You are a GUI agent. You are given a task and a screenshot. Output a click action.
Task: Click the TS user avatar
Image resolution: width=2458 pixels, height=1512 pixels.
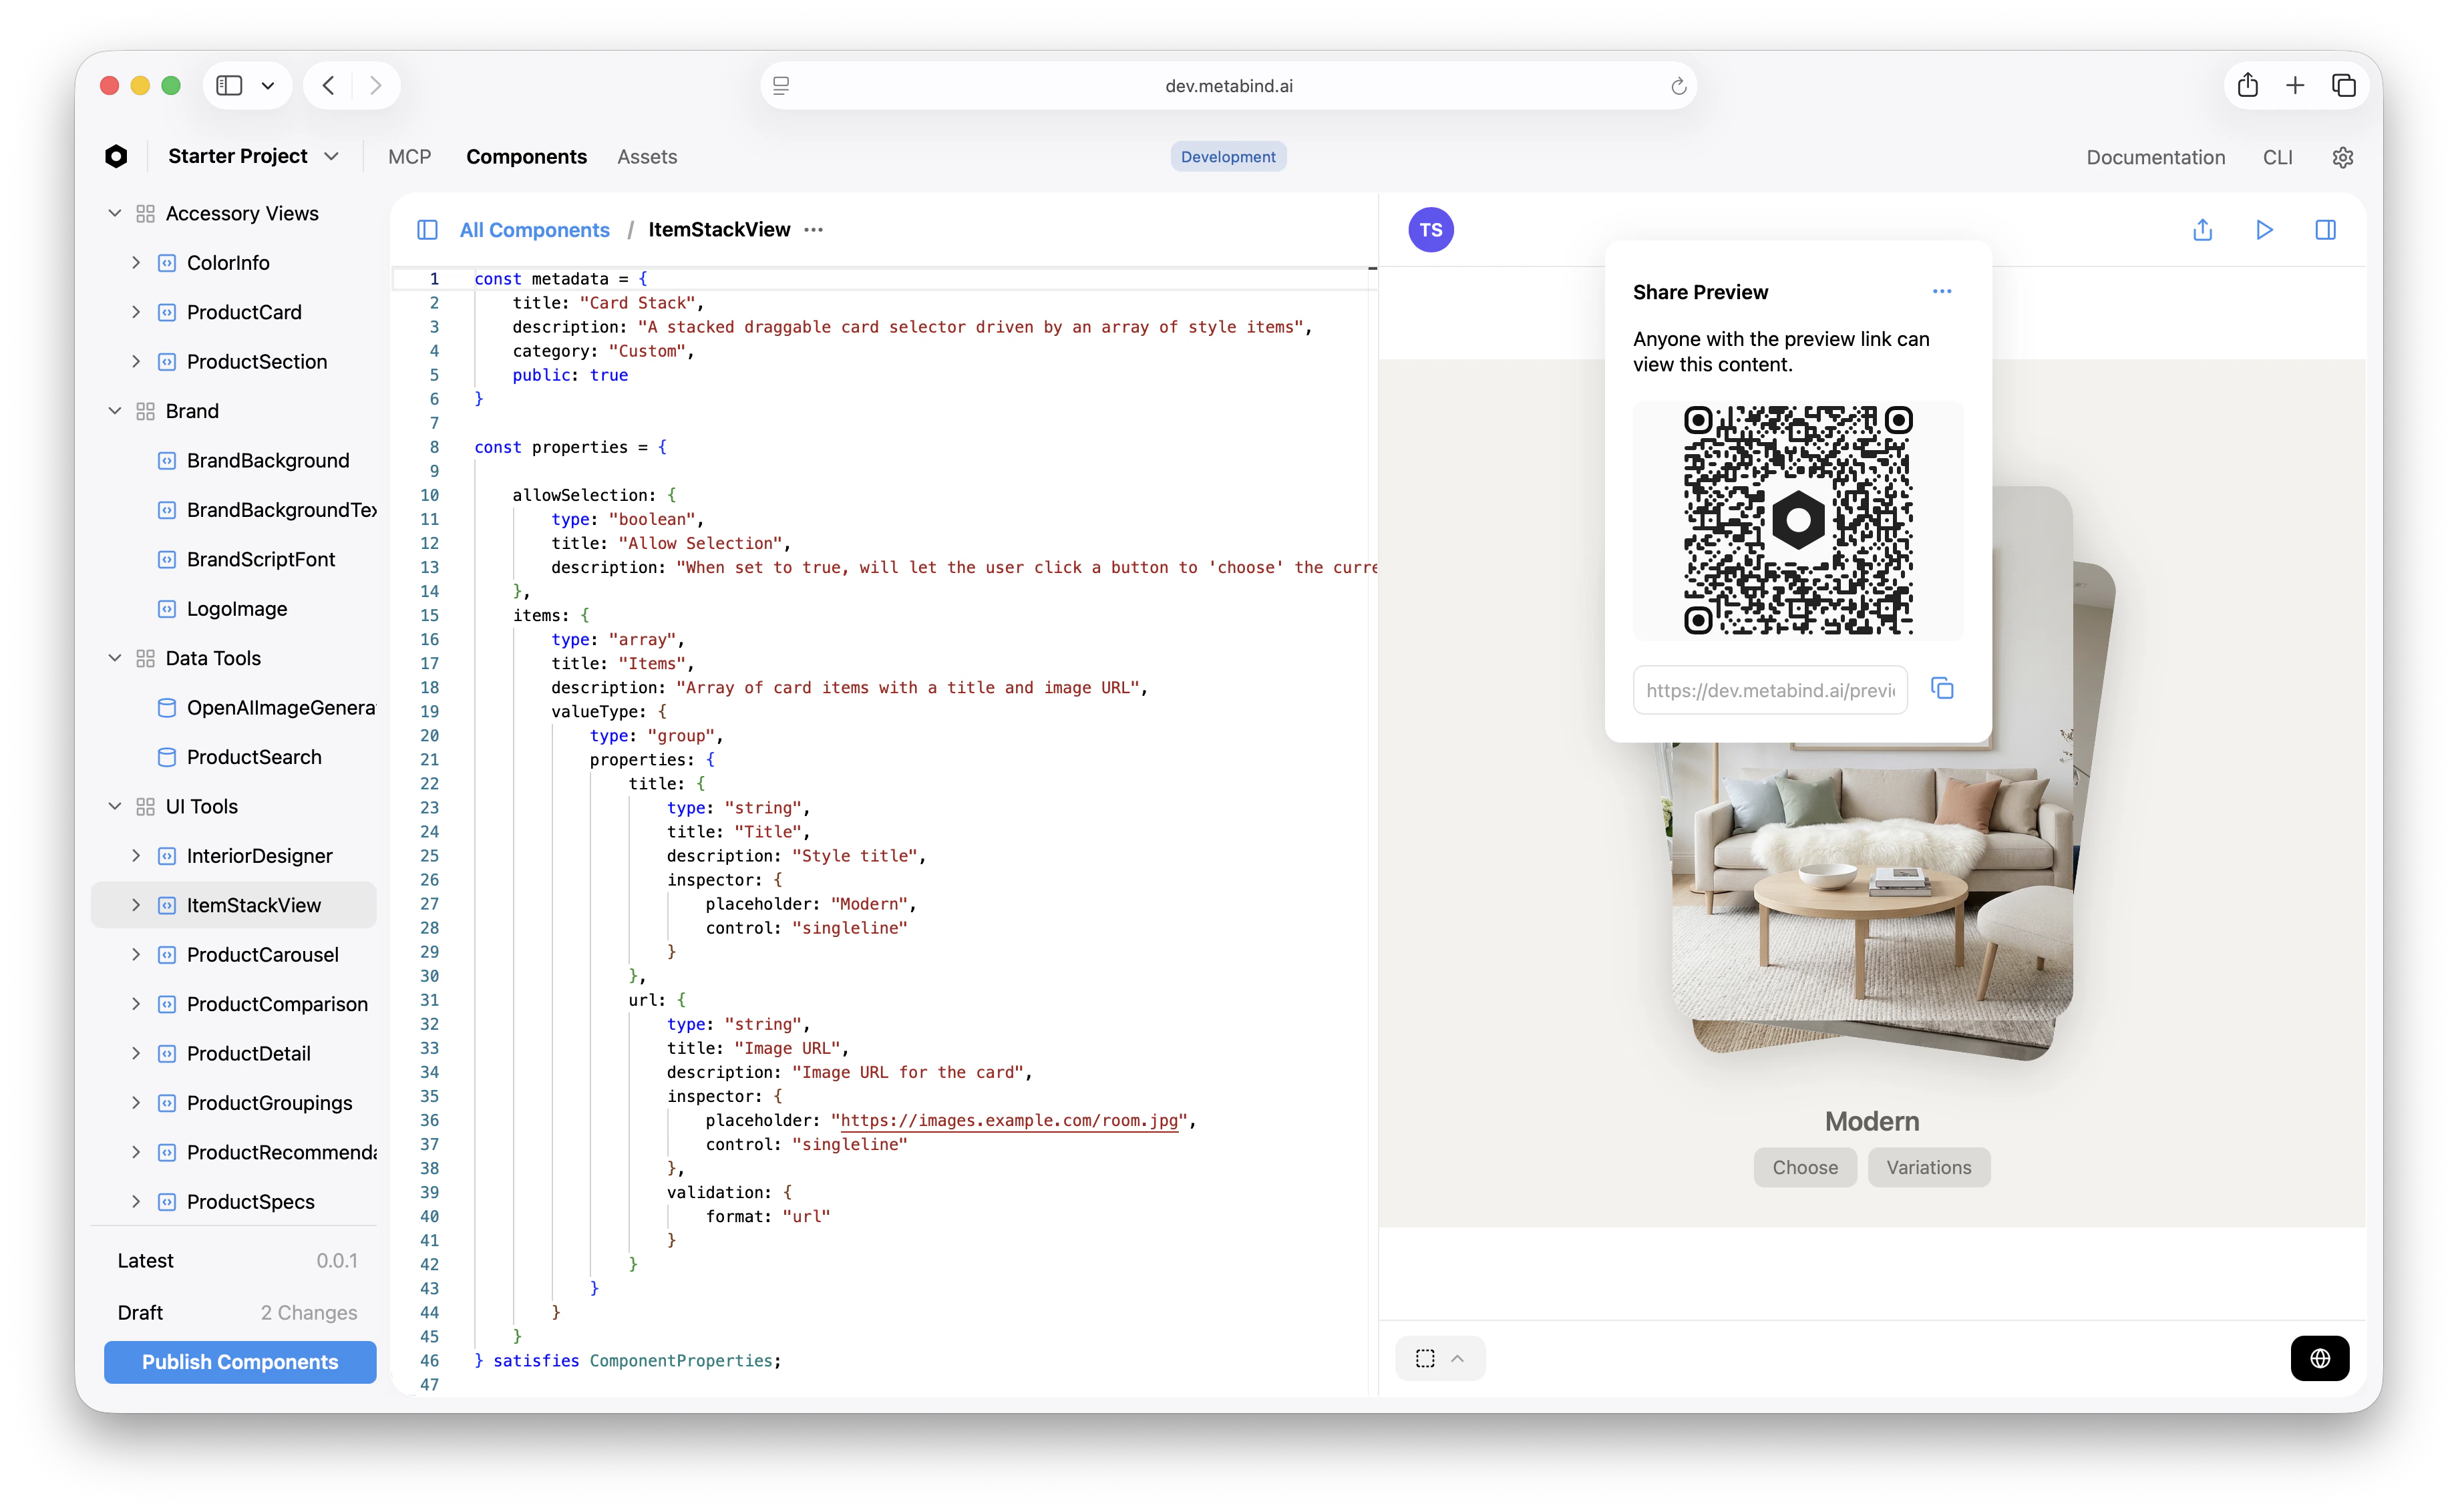1430,230
